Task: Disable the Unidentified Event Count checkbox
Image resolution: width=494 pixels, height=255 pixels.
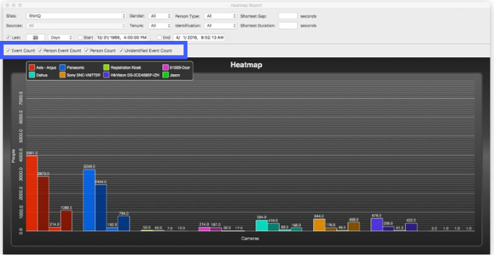Action: [x=121, y=50]
